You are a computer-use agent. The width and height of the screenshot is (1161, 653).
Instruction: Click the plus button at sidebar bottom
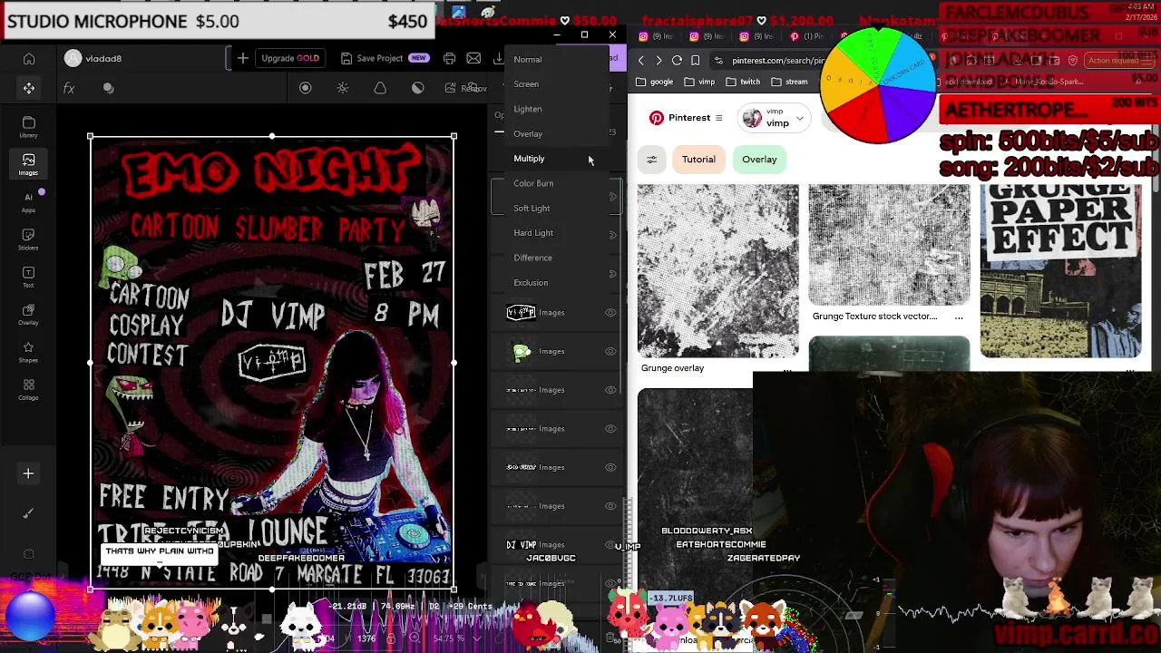(x=28, y=473)
